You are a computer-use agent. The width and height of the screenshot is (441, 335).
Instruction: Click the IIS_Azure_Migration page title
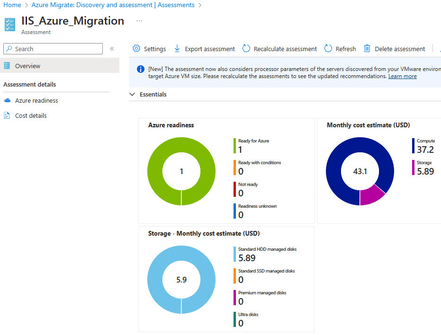(72, 21)
